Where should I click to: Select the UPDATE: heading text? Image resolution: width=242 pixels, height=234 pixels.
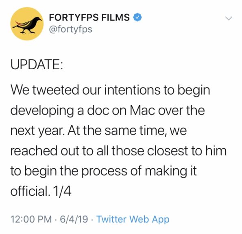(37, 64)
